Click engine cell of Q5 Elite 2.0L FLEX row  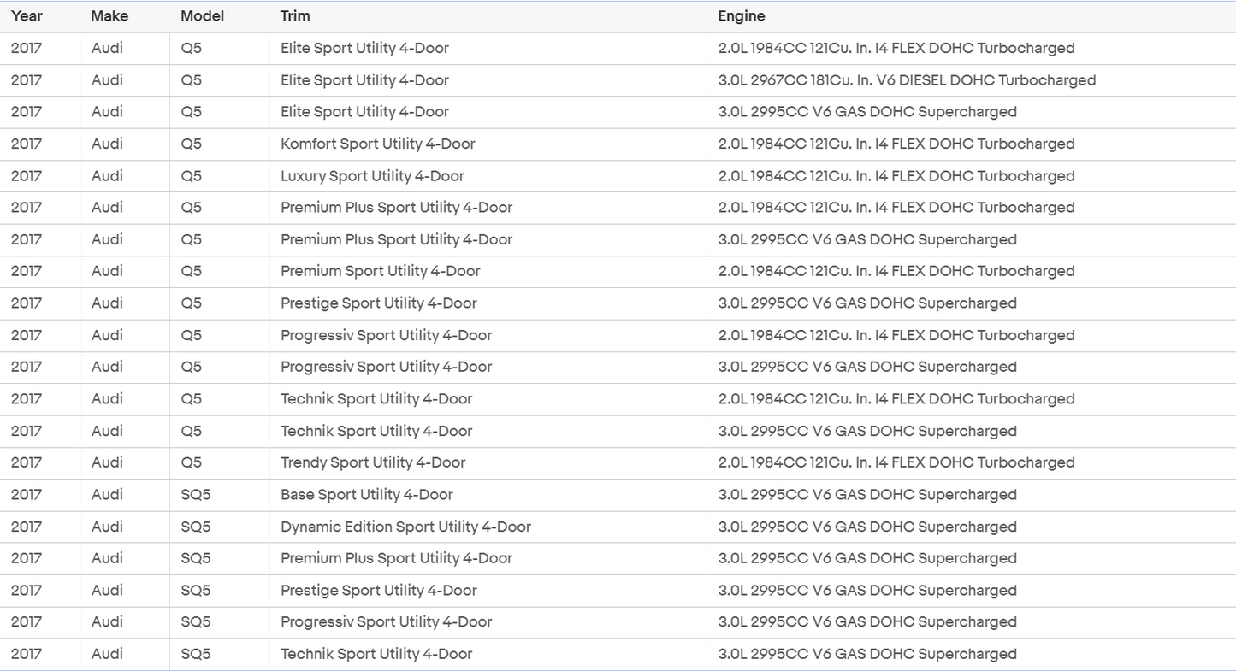[972, 49]
